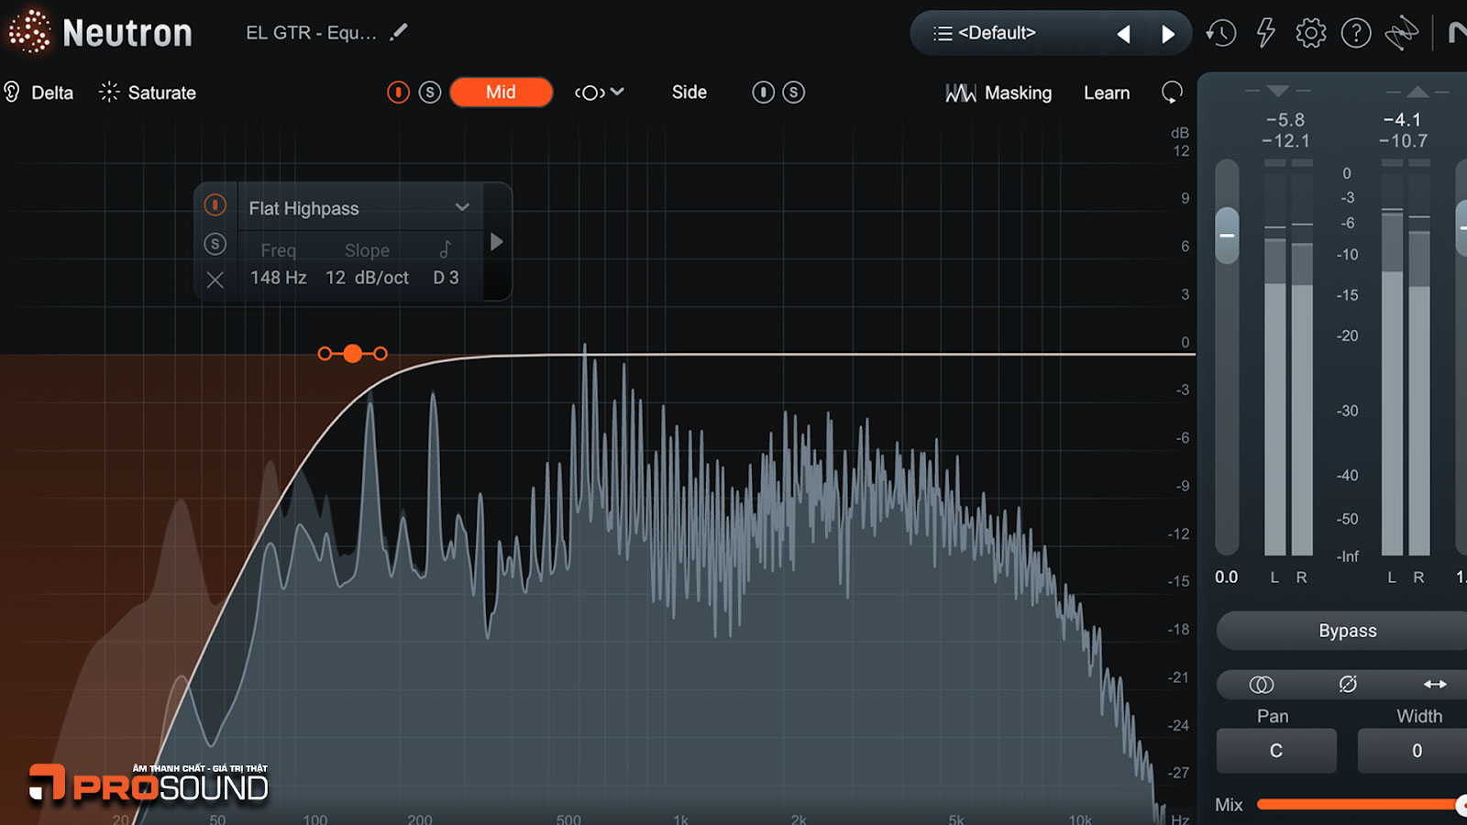Click the pencil icon to rename preset
The image size is (1467, 825).
coord(398,33)
